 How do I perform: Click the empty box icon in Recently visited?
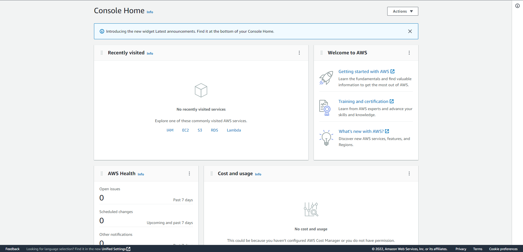(x=201, y=90)
